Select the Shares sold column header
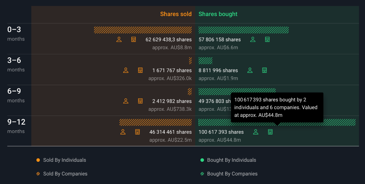 [x=176, y=14]
